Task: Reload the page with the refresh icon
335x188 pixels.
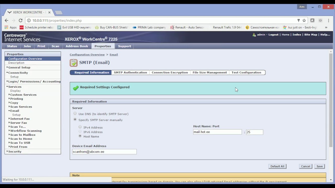Action: click(x=20, y=20)
